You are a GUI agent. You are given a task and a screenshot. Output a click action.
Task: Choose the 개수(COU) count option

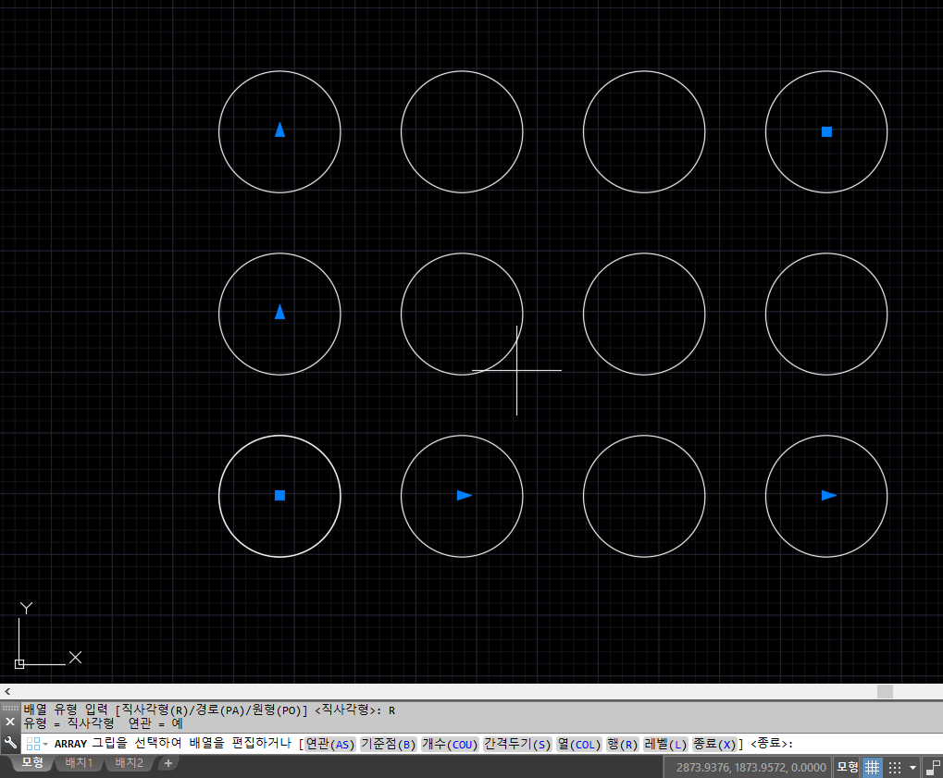tap(450, 744)
